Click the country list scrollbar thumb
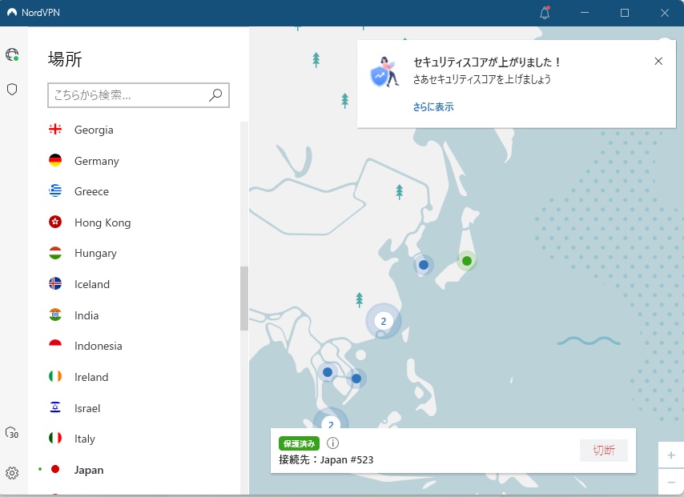The image size is (684, 497). click(x=244, y=299)
